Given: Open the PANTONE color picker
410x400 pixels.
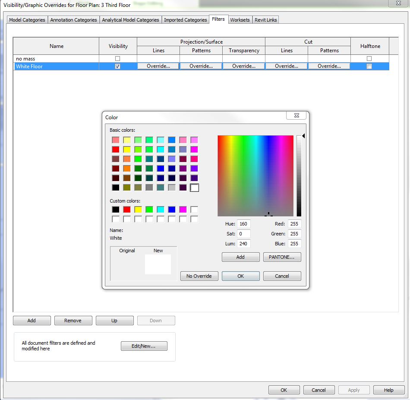Looking at the screenshot, I should pyautogui.click(x=282, y=257).
